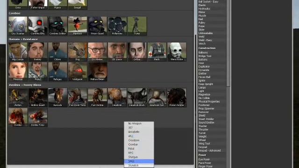Spawn the Barney NPC
This screenshot has width=299, height=168.
[x=38, y=52]
